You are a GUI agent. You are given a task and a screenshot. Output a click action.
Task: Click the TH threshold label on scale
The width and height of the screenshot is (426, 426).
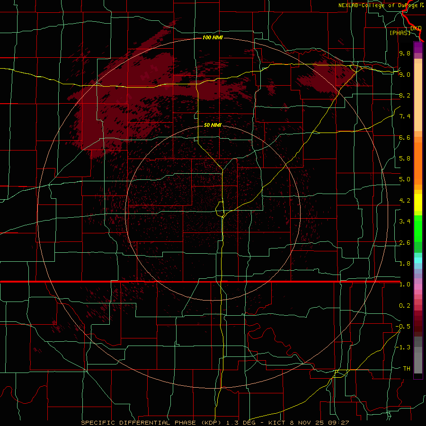407,369
